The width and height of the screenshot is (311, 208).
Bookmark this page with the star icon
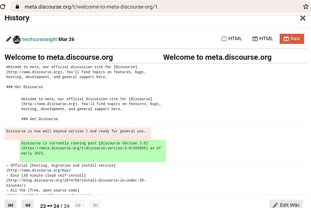pyautogui.click(x=306, y=7)
